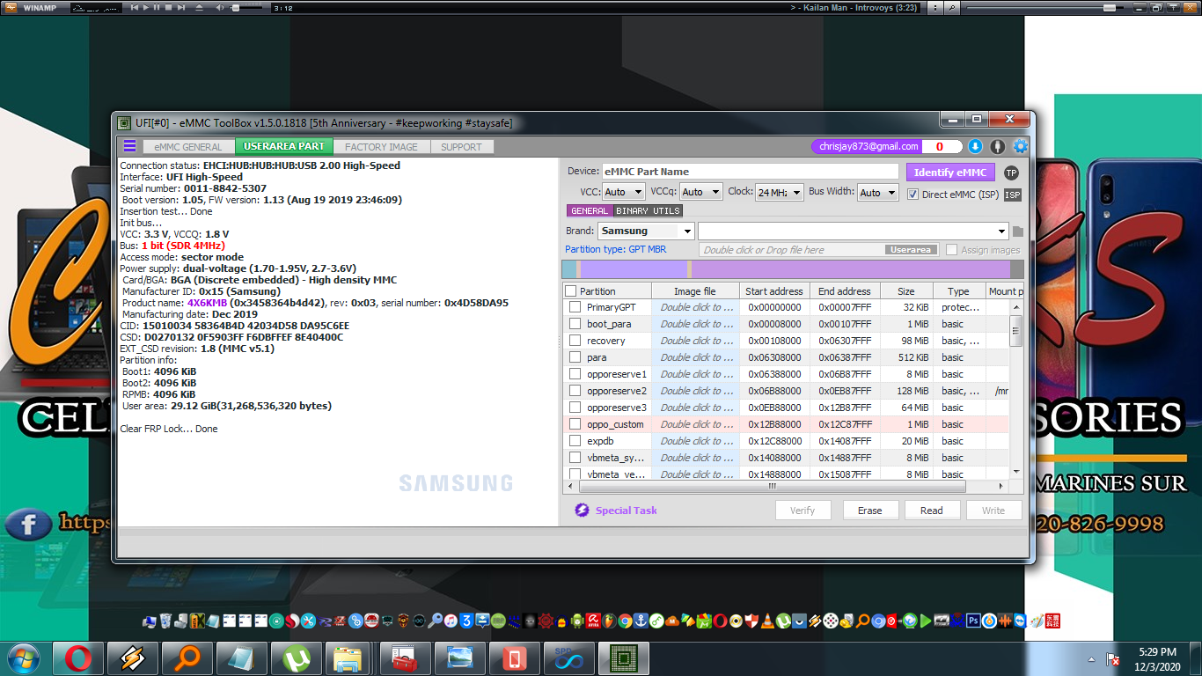Open the blue settings gear icon
This screenshot has height=676, width=1202.
click(x=1021, y=147)
